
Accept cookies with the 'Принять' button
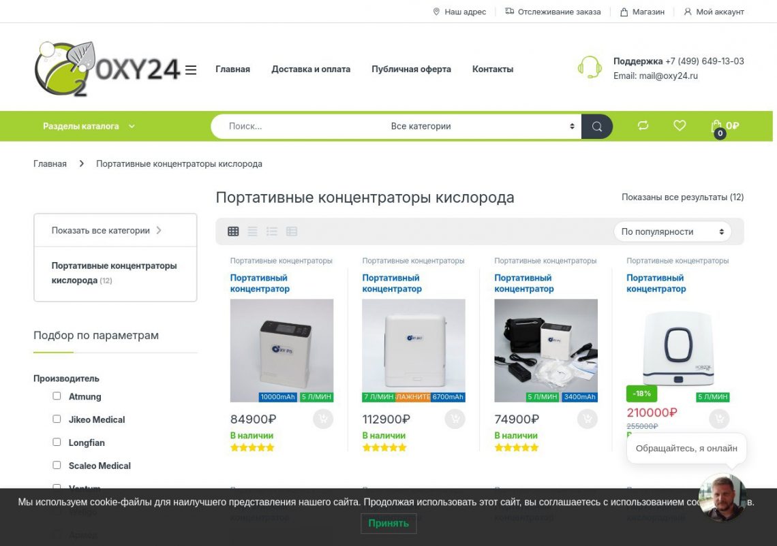pos(388,524)
